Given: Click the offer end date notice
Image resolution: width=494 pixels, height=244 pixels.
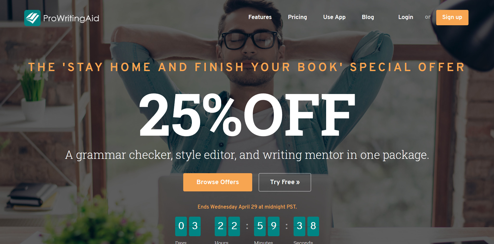Looking at the screenshot, I should click(247, 207).
